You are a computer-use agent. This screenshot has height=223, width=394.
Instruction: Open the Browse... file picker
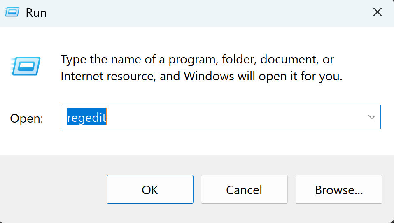tap(338, 189)
